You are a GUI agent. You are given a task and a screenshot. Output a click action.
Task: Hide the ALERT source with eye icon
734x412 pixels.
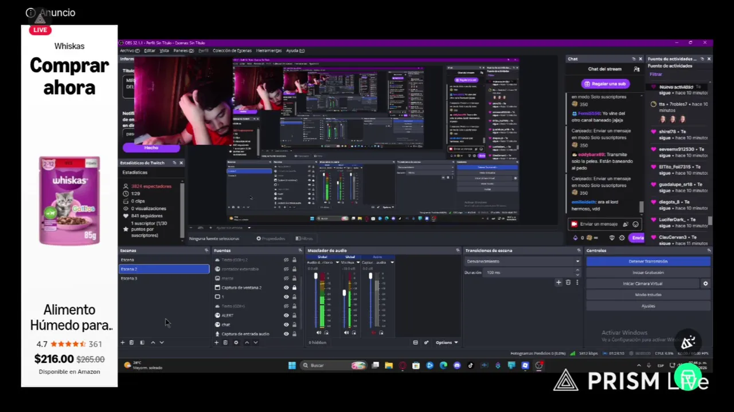click(x=286, y=315)
